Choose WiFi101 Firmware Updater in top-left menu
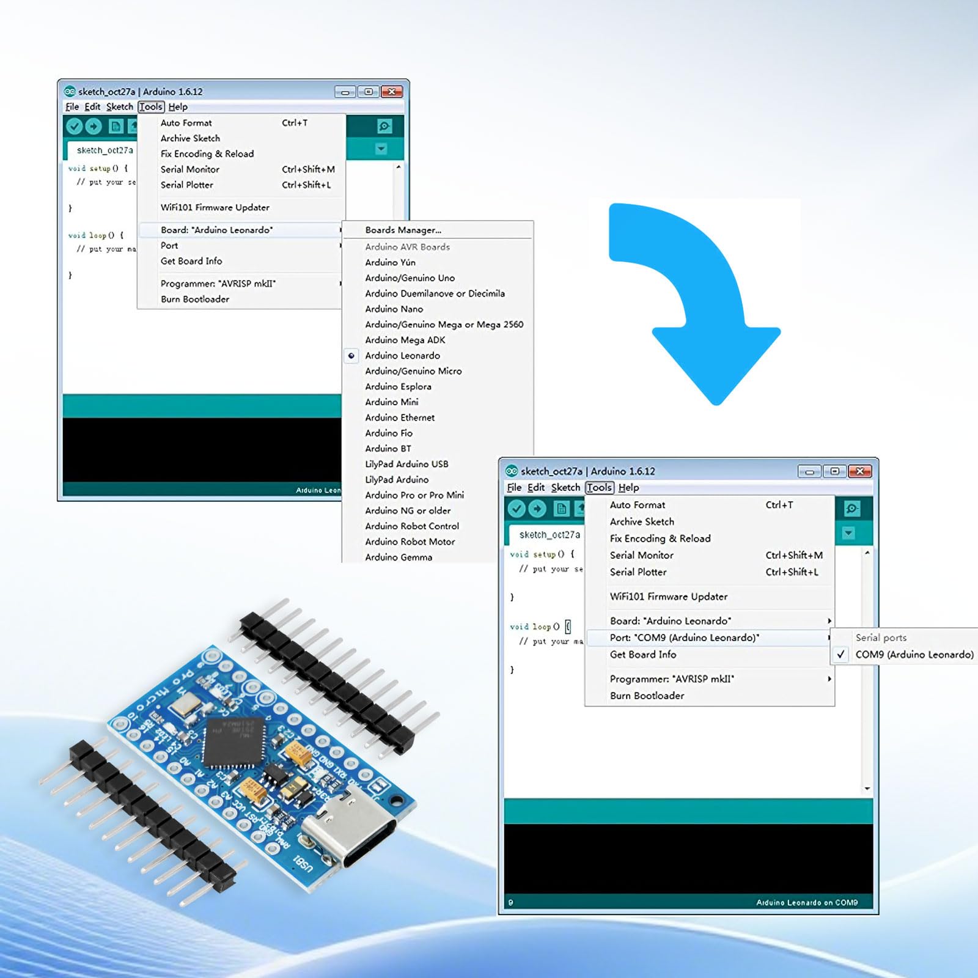978x978 pixels. (240, 207)
